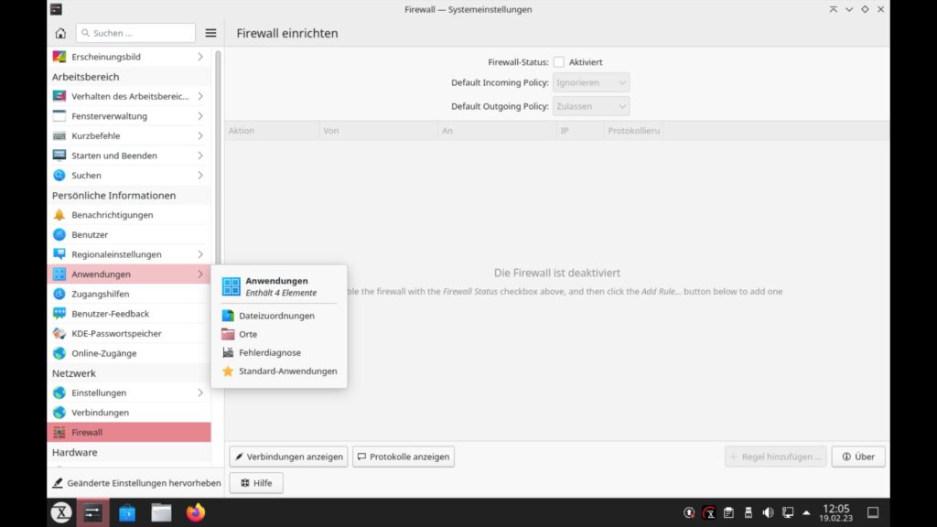Click the Über button

858,457
